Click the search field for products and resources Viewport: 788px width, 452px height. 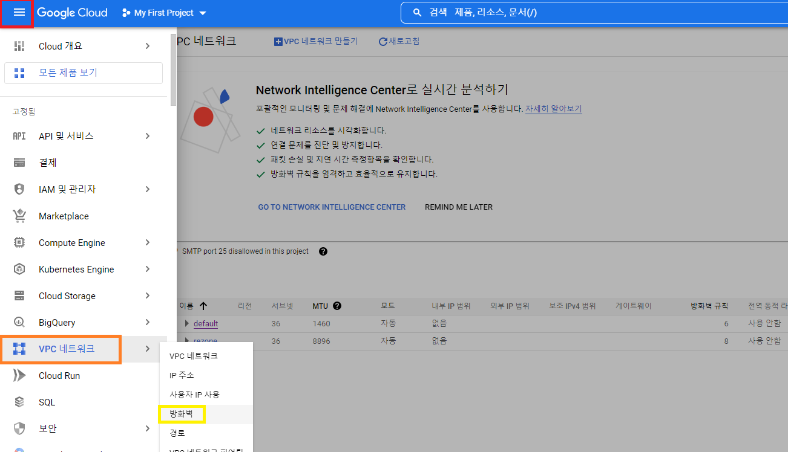[593, 13]
